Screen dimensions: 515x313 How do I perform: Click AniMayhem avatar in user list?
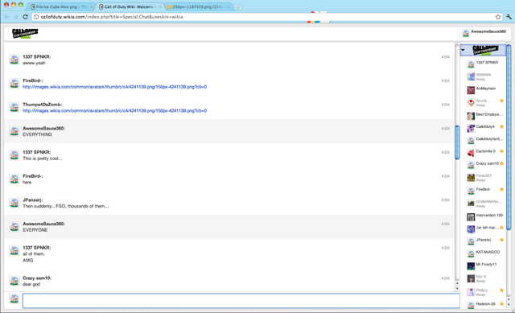(x=471, y=89)
